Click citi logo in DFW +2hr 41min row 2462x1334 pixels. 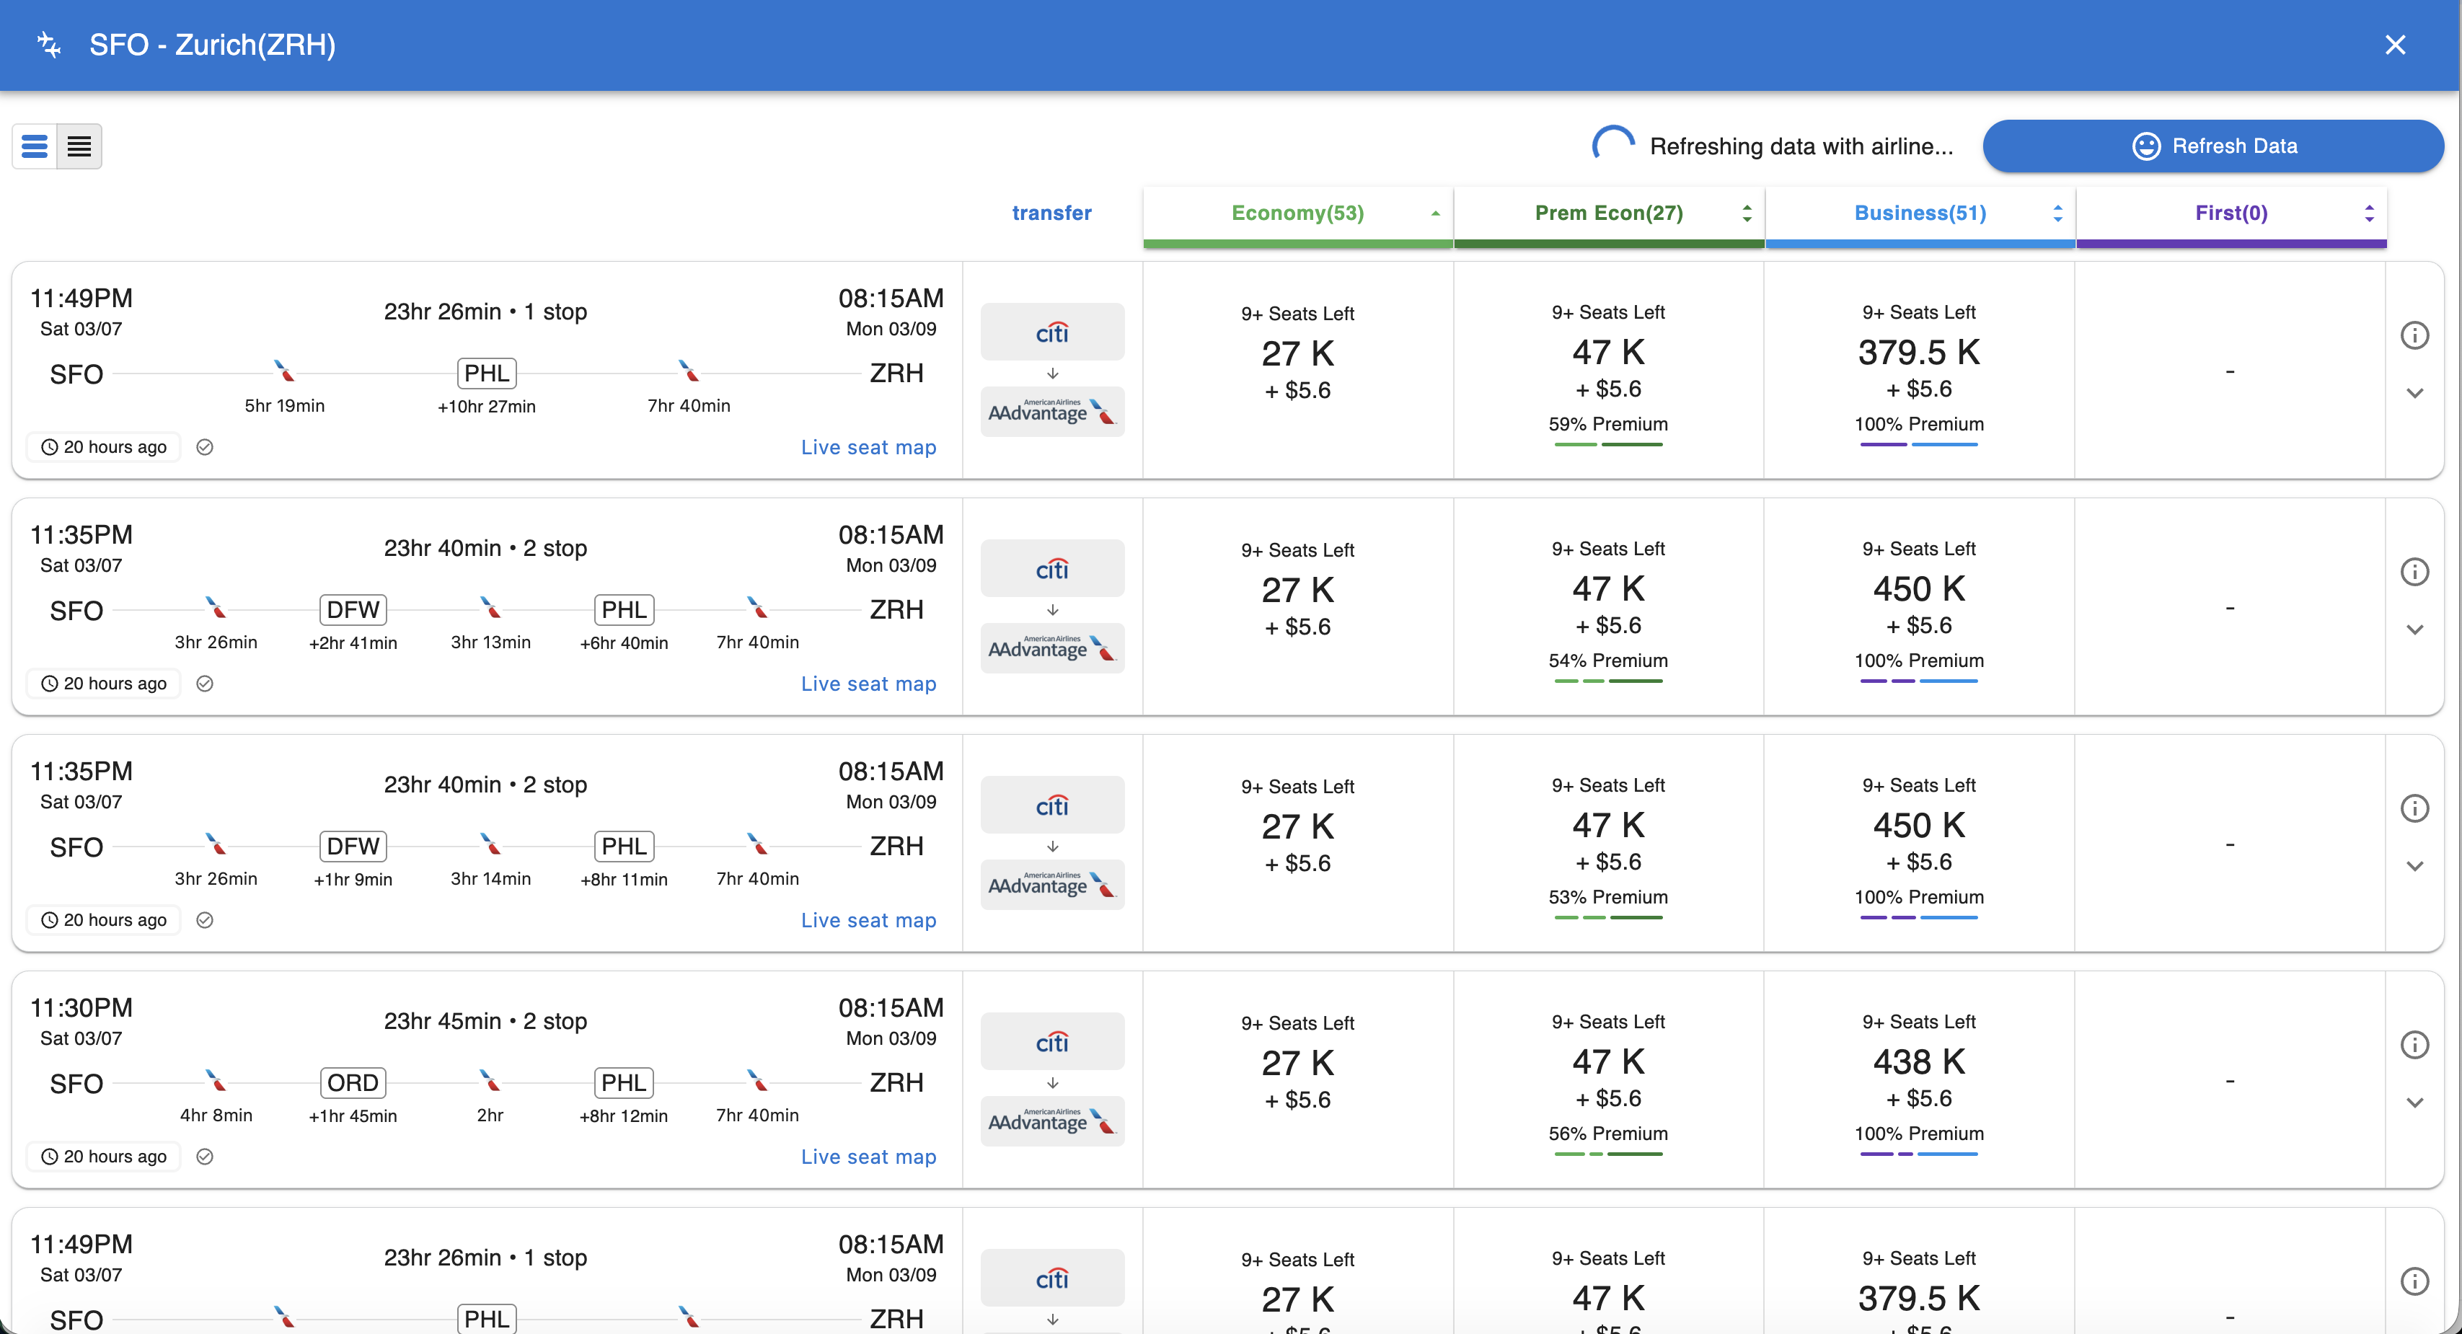1052,569
